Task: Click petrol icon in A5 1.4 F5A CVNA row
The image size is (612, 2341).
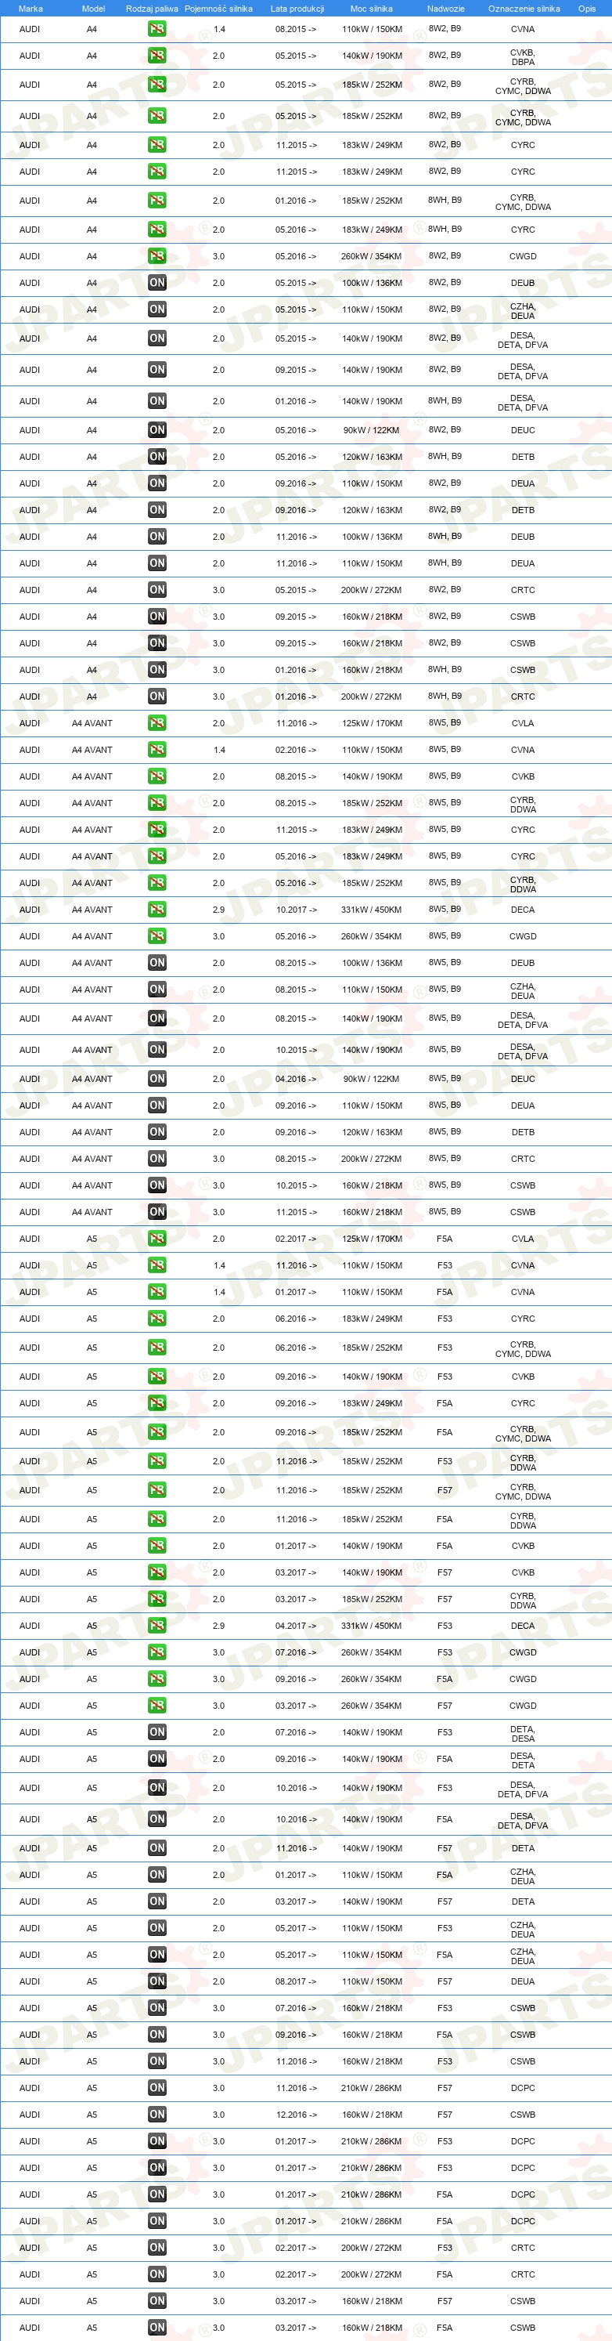Action: 157,1291
